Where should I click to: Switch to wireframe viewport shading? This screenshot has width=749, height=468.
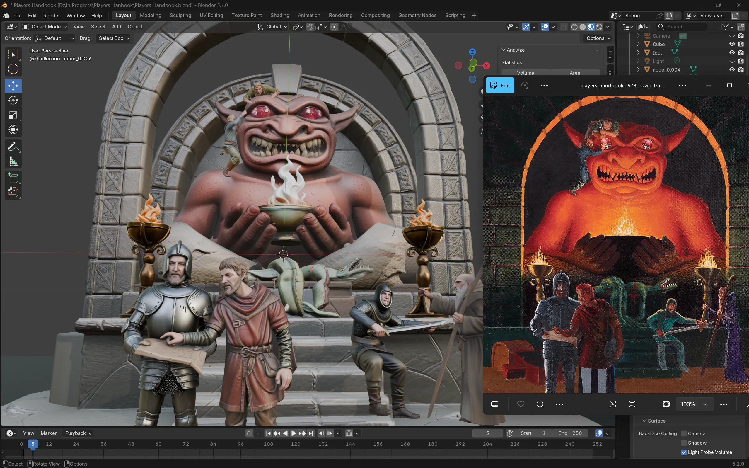tap(574, 27)
